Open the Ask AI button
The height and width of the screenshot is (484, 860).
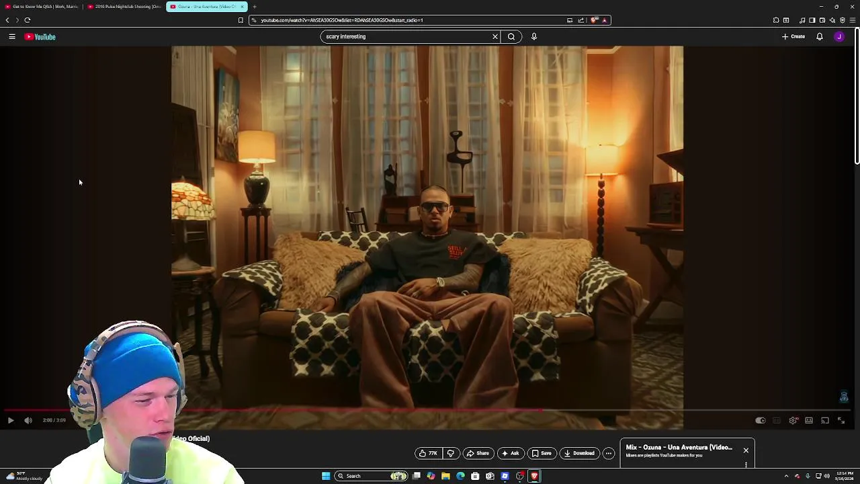[x=511, y=453]
